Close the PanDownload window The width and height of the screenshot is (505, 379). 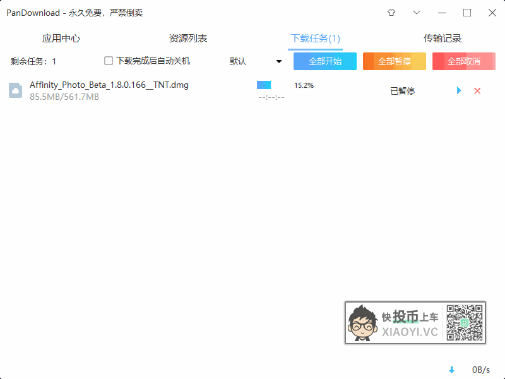pyautogui.click(x=492, y=13)
